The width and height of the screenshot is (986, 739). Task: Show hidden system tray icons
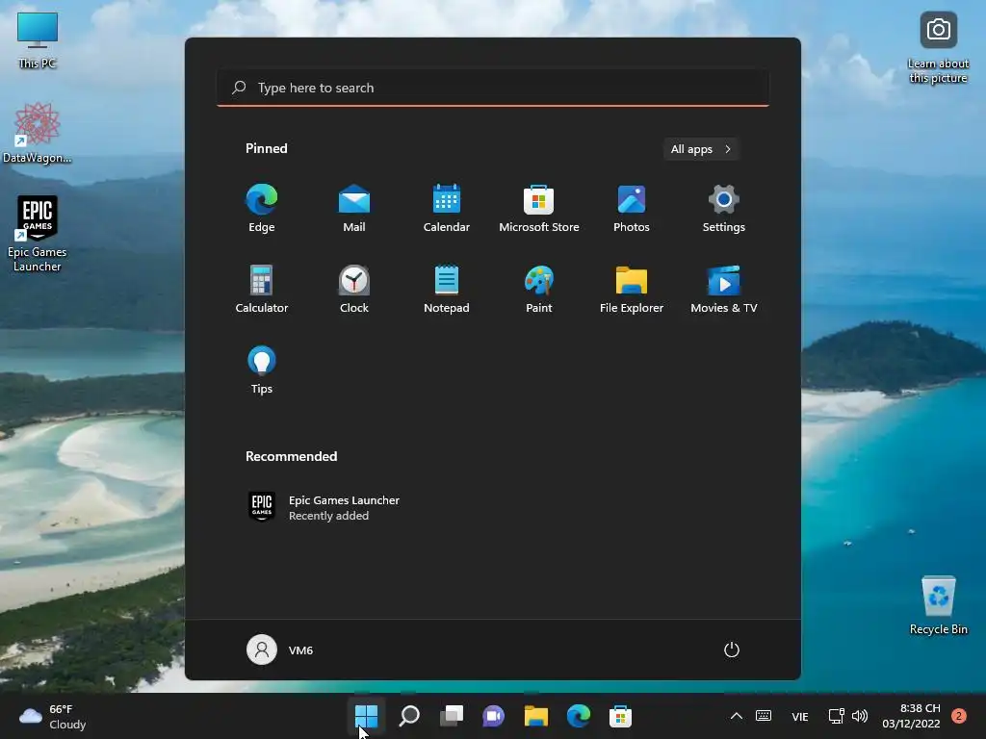tap(737, 716)
